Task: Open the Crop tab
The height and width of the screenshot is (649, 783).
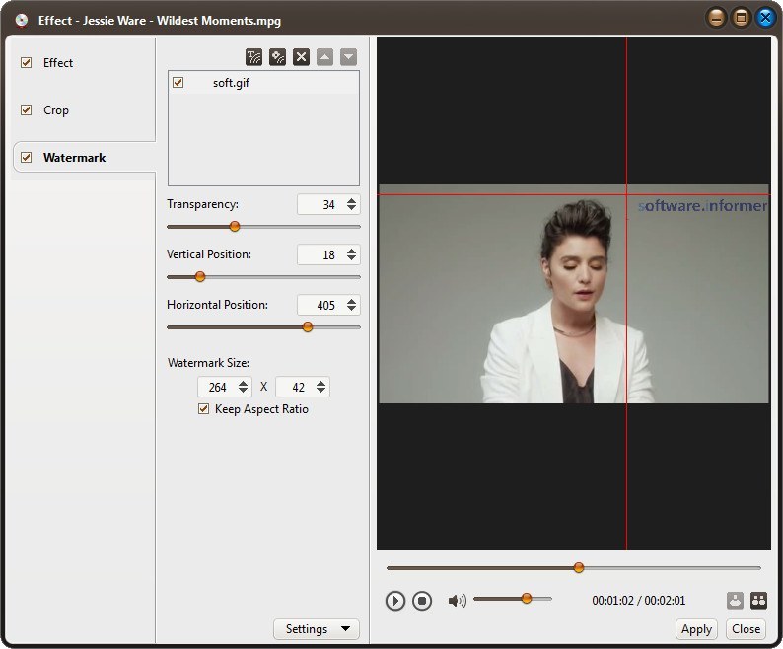Action: (x=56, y=110)
